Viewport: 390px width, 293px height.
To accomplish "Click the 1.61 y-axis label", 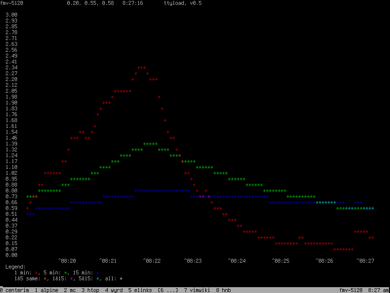I will tap(11, 126).
